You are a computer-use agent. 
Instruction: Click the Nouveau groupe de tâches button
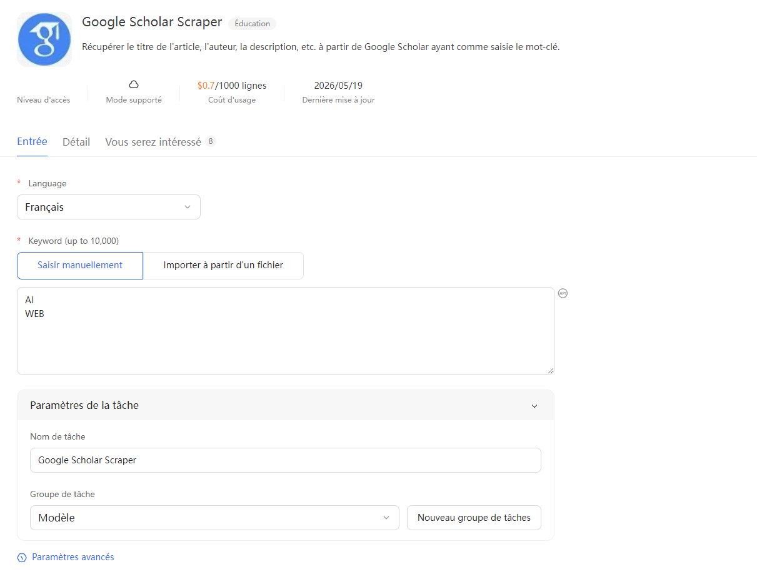(x=474, y=518)
